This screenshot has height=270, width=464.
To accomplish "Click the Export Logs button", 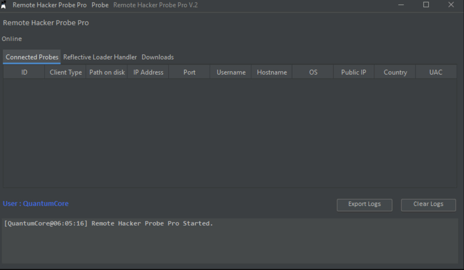I will click(x=364, y=204).
